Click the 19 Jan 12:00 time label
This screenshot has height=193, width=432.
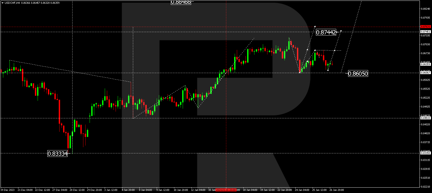coord(268,190)
